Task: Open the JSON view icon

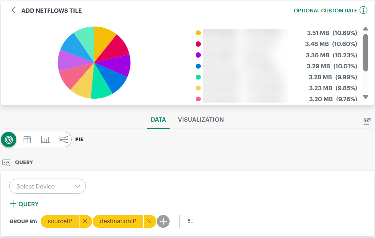Action: point(367,121)
